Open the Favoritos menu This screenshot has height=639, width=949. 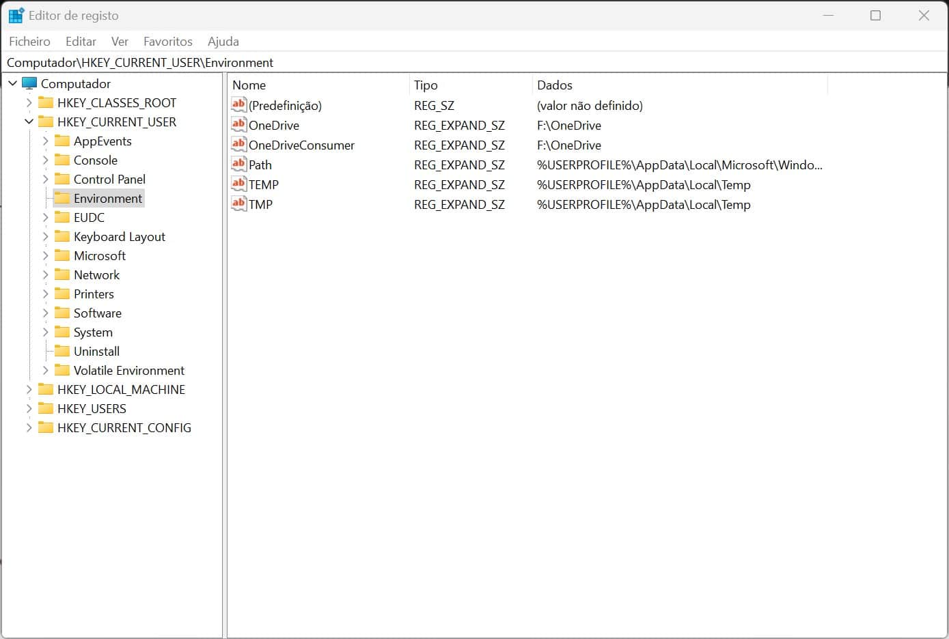click(x=167, y=42)
